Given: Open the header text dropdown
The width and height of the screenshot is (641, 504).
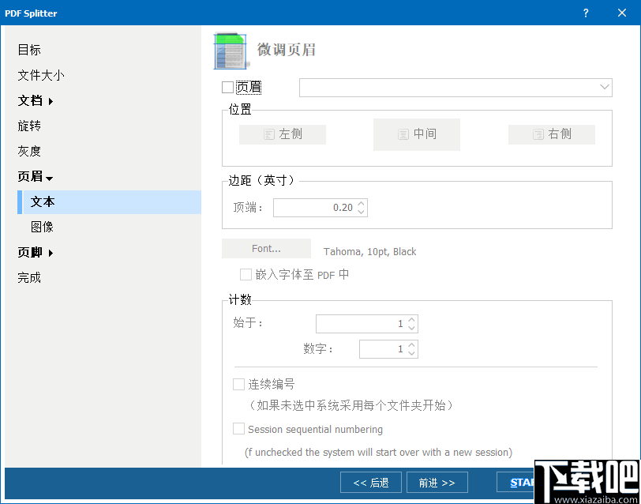Looking at the screenshot, I should coord(604,87).
